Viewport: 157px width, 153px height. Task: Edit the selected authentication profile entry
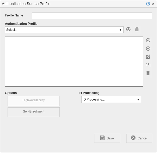[148, 57]
